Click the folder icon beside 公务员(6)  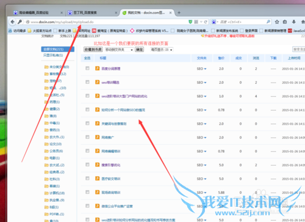(46, 151)
